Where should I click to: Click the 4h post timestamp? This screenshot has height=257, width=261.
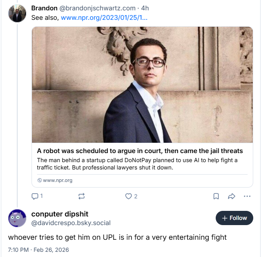(145, 9)
